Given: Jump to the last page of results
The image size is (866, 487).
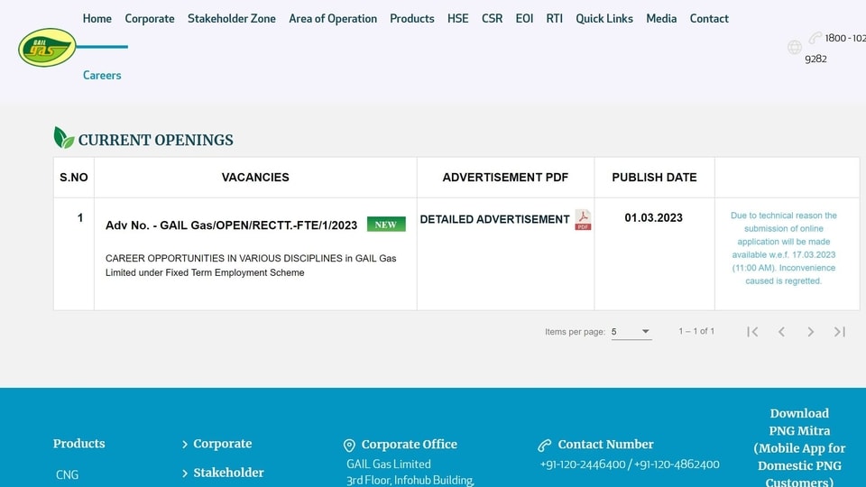Looking at the screenshot, I should tap(840, 332).
